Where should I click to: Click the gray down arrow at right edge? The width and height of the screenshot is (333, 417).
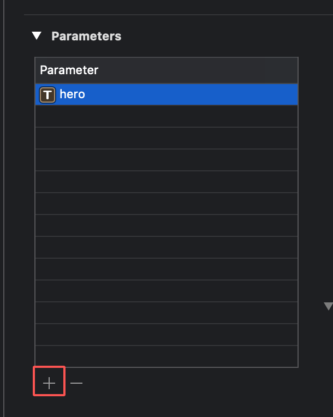click(328, 306)
